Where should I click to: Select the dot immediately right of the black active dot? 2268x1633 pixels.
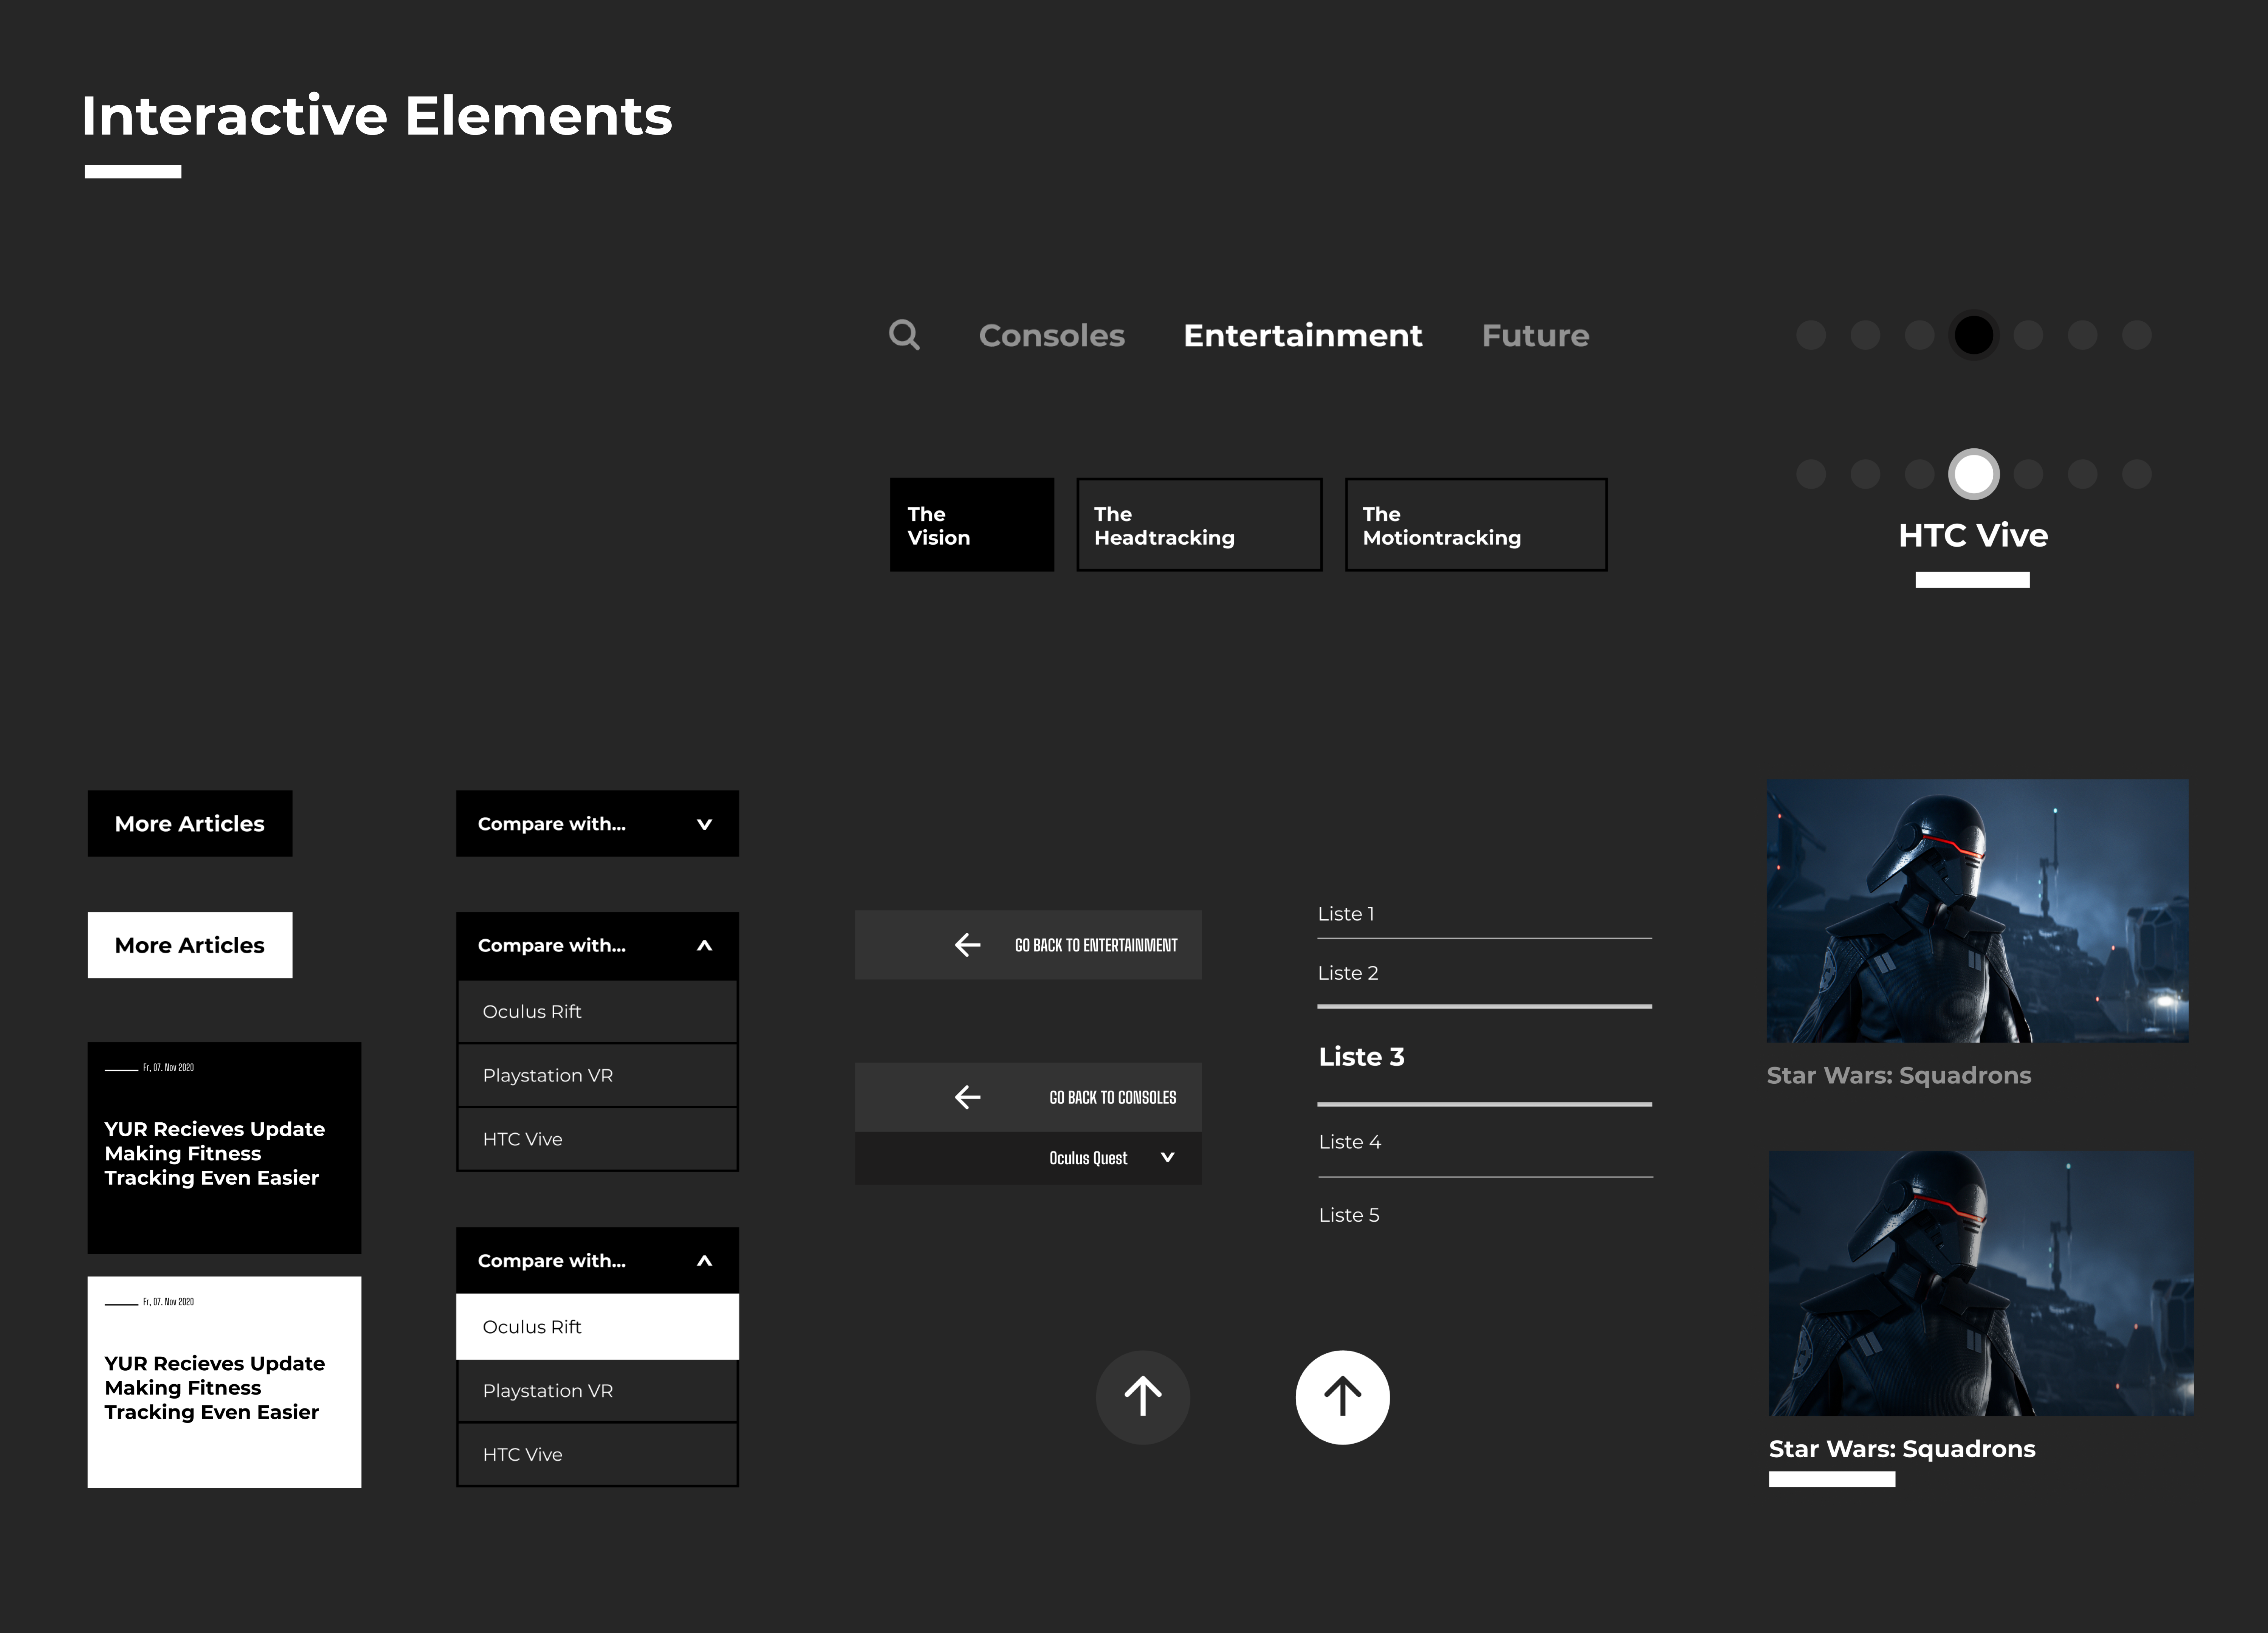click(x=2028, y=335)
